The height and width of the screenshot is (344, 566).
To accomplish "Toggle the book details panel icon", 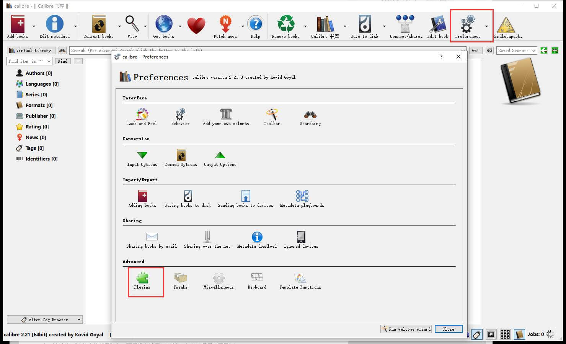I will (x=519, y=334).
